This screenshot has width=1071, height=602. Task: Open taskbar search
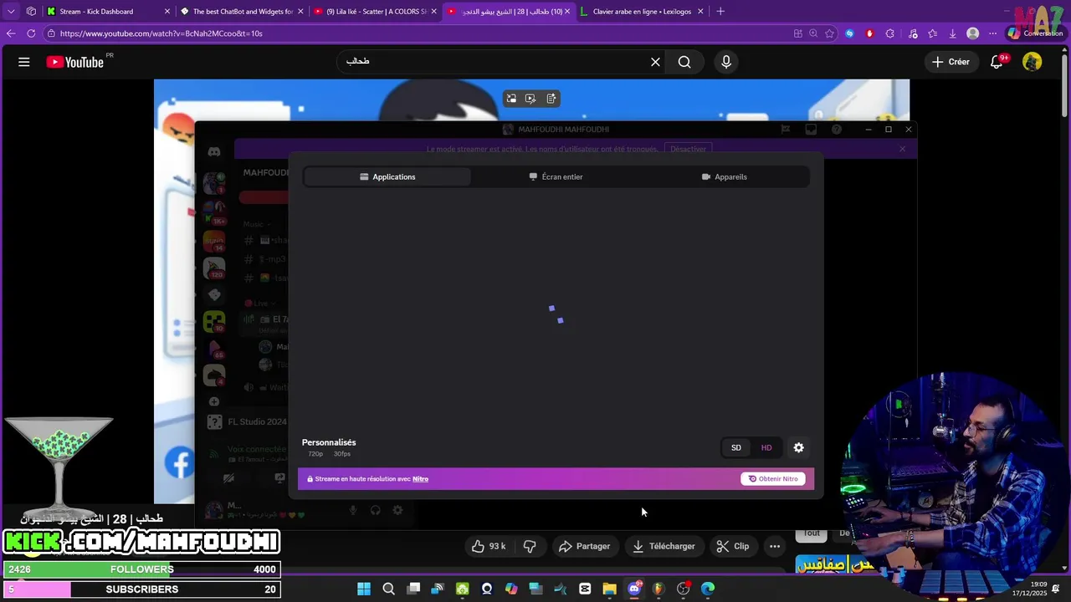click(388, 589)
